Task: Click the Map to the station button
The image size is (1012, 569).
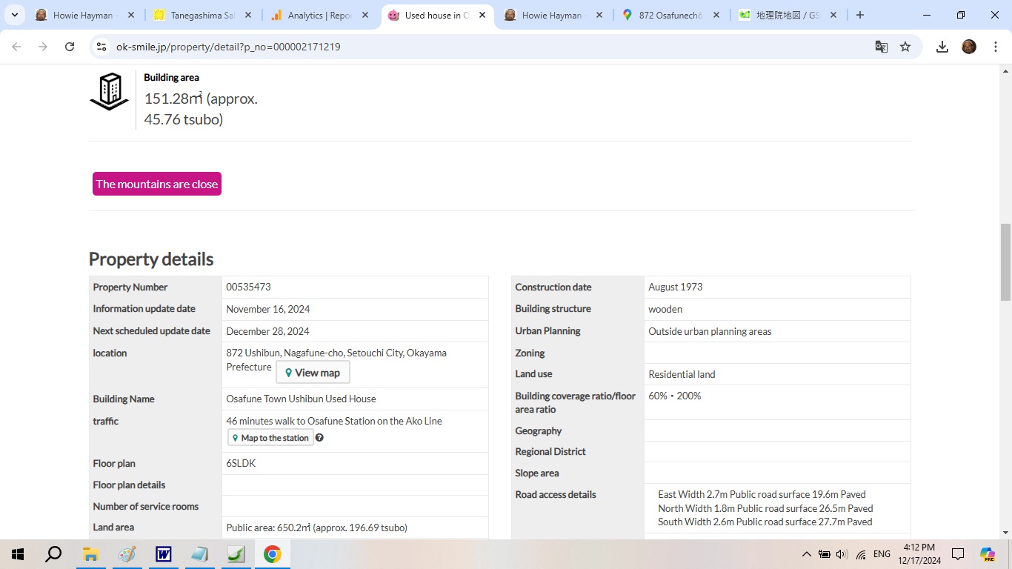Action: pyautogui.click(x=270, y=438)
